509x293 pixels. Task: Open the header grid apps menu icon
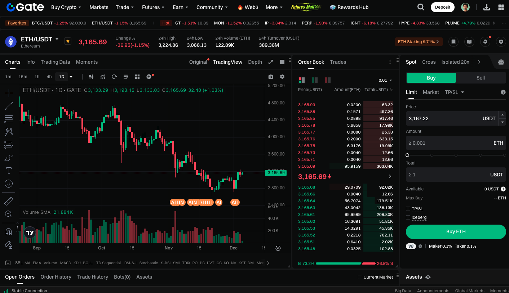click(x=501, y=7)
